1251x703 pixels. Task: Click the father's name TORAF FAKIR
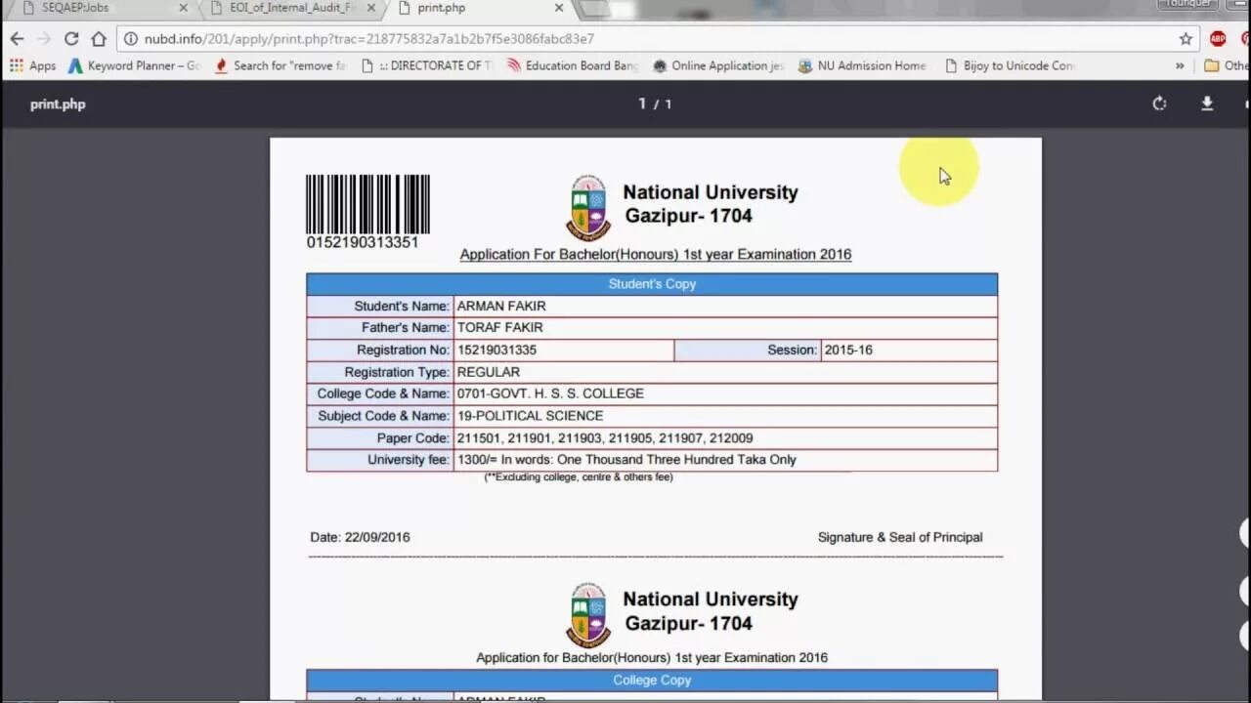pyautogui.click(x=499, y=327)
